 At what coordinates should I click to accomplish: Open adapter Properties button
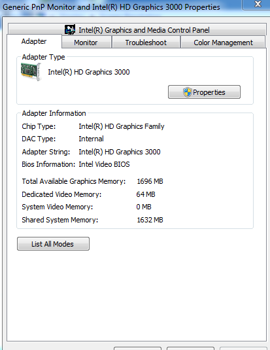tap(204, 92)
